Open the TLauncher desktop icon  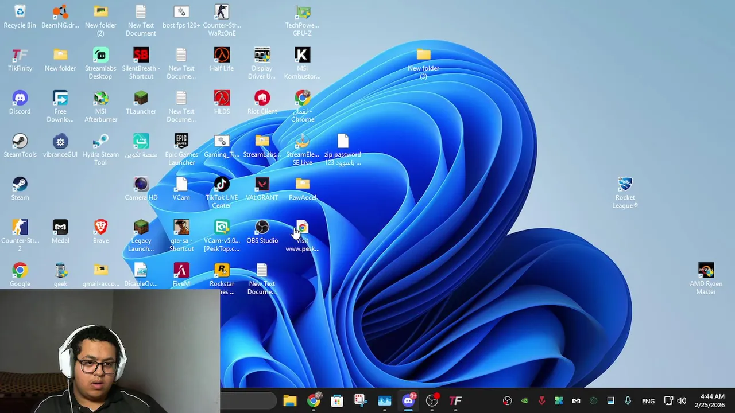[141, 103]
